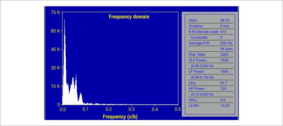
Task: Click the "Pow. Total:" label
Action: click(x=197, y=54)
